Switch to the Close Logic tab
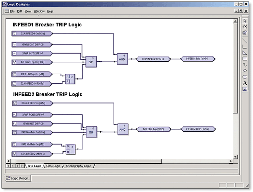The image size is (253, 192). coord(53,166)
